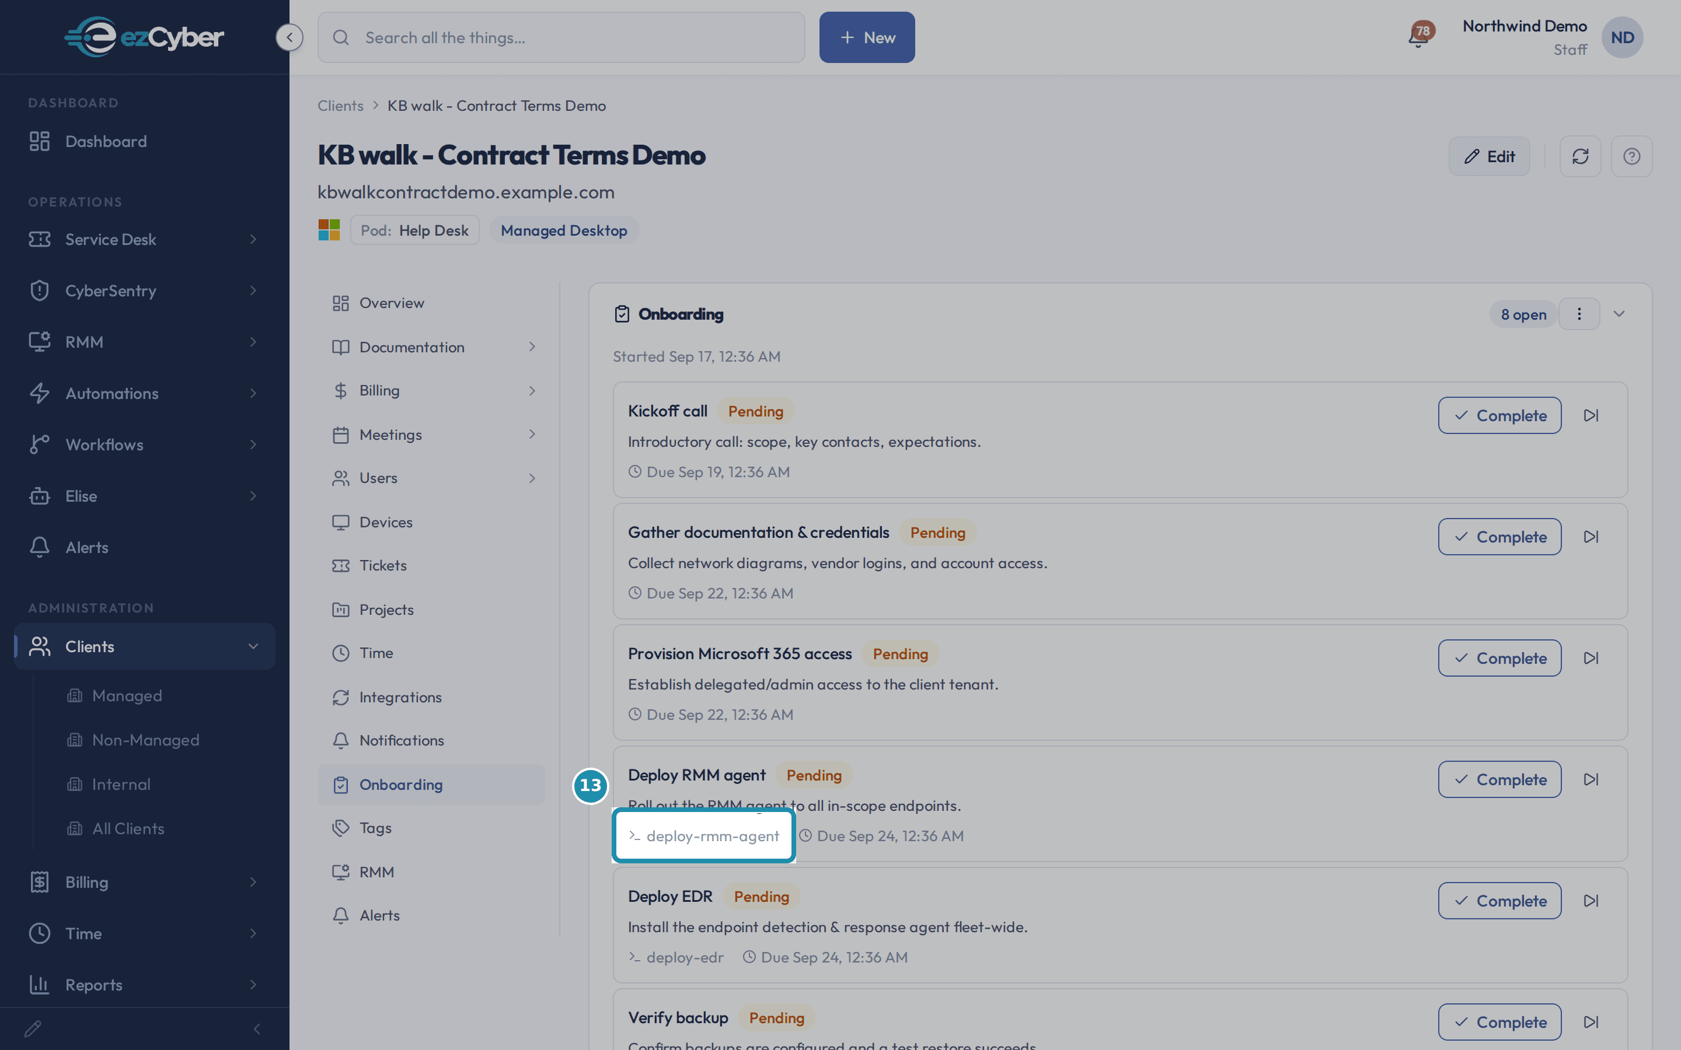Skip the Verify backup step
Viewport: 1681px width, 1050px height.
(1591, 1021)
